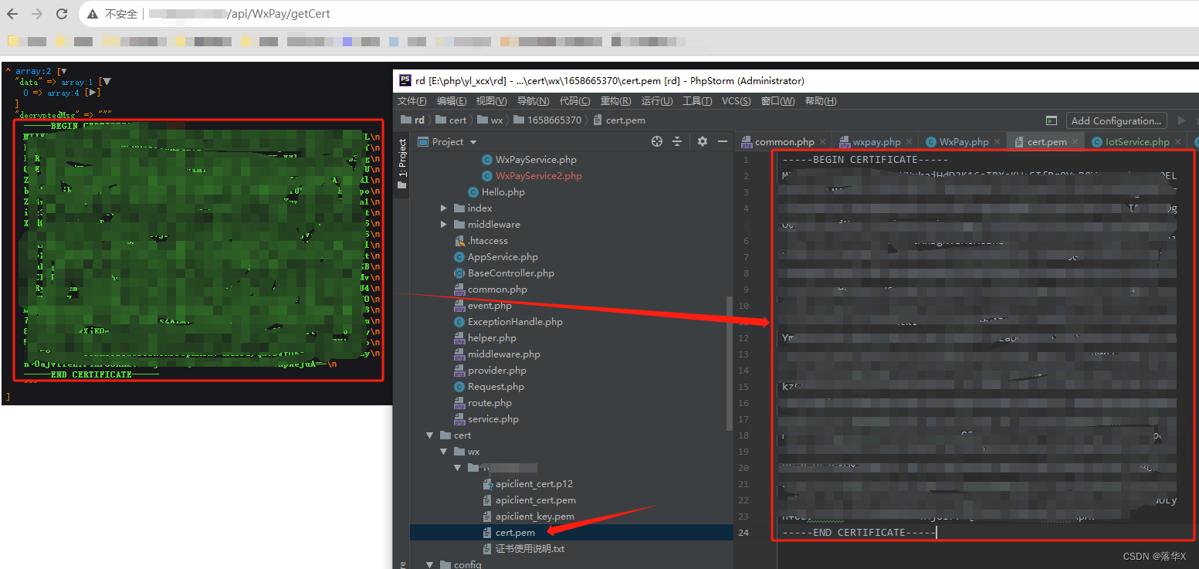Expand the config folder
The width and height of the screenshot is (1199, 569).
tap(430, 564)
